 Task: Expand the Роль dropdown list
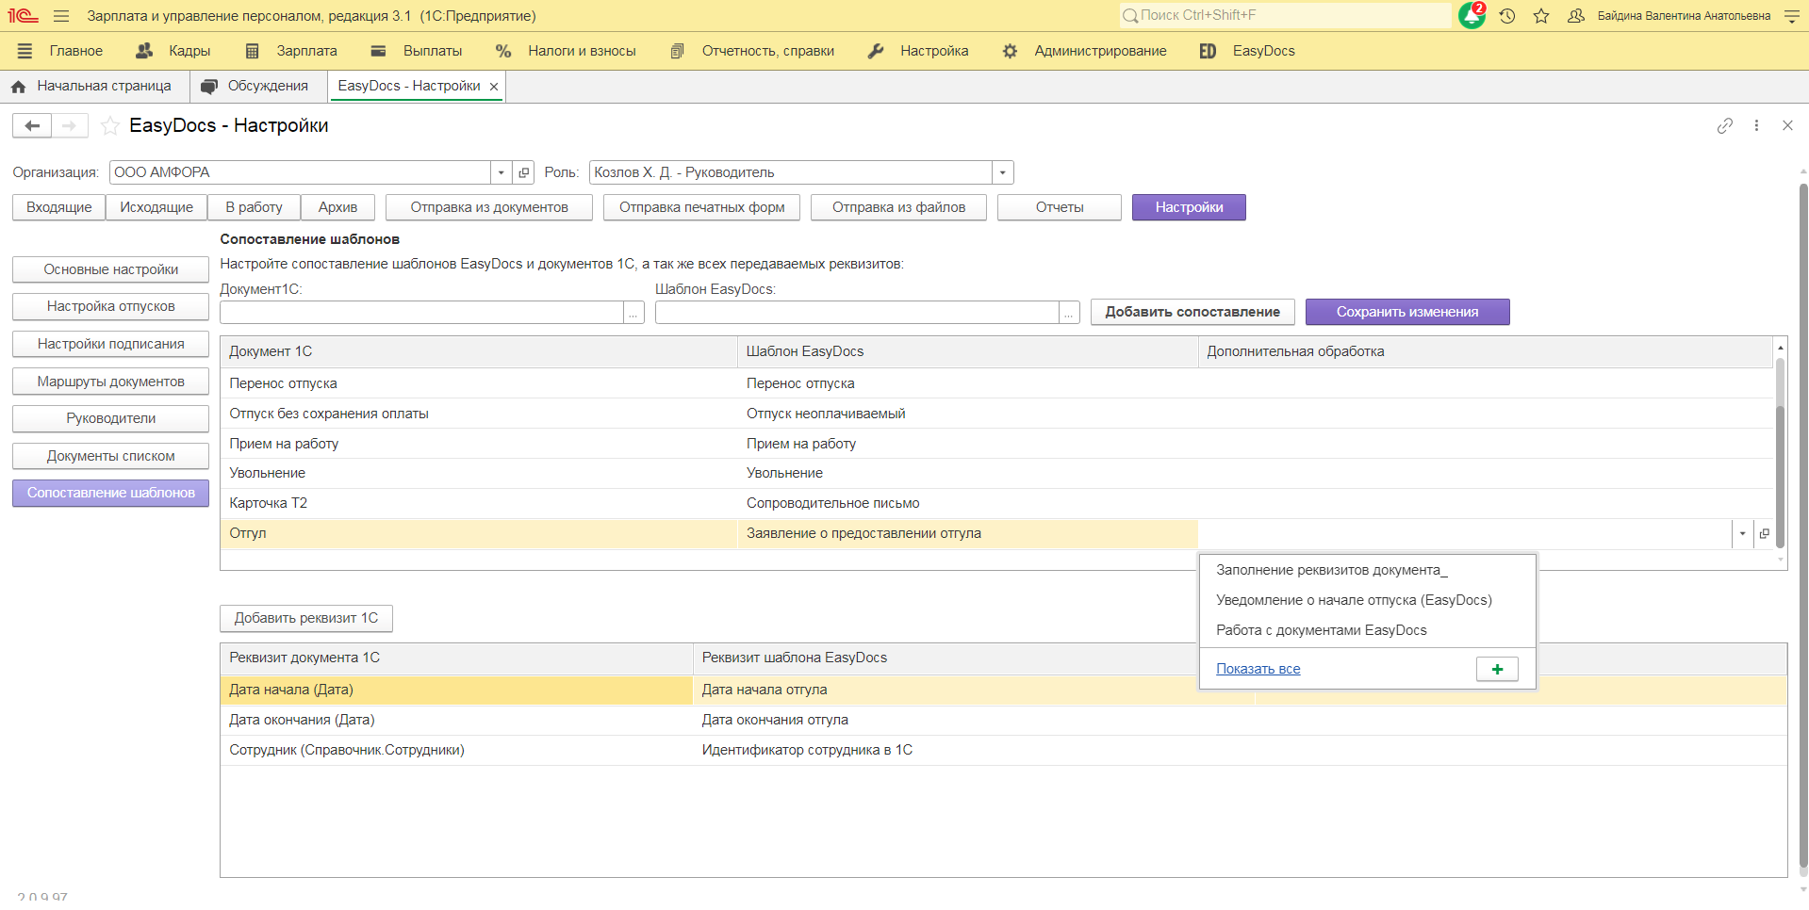click(x=1002, y=172)
